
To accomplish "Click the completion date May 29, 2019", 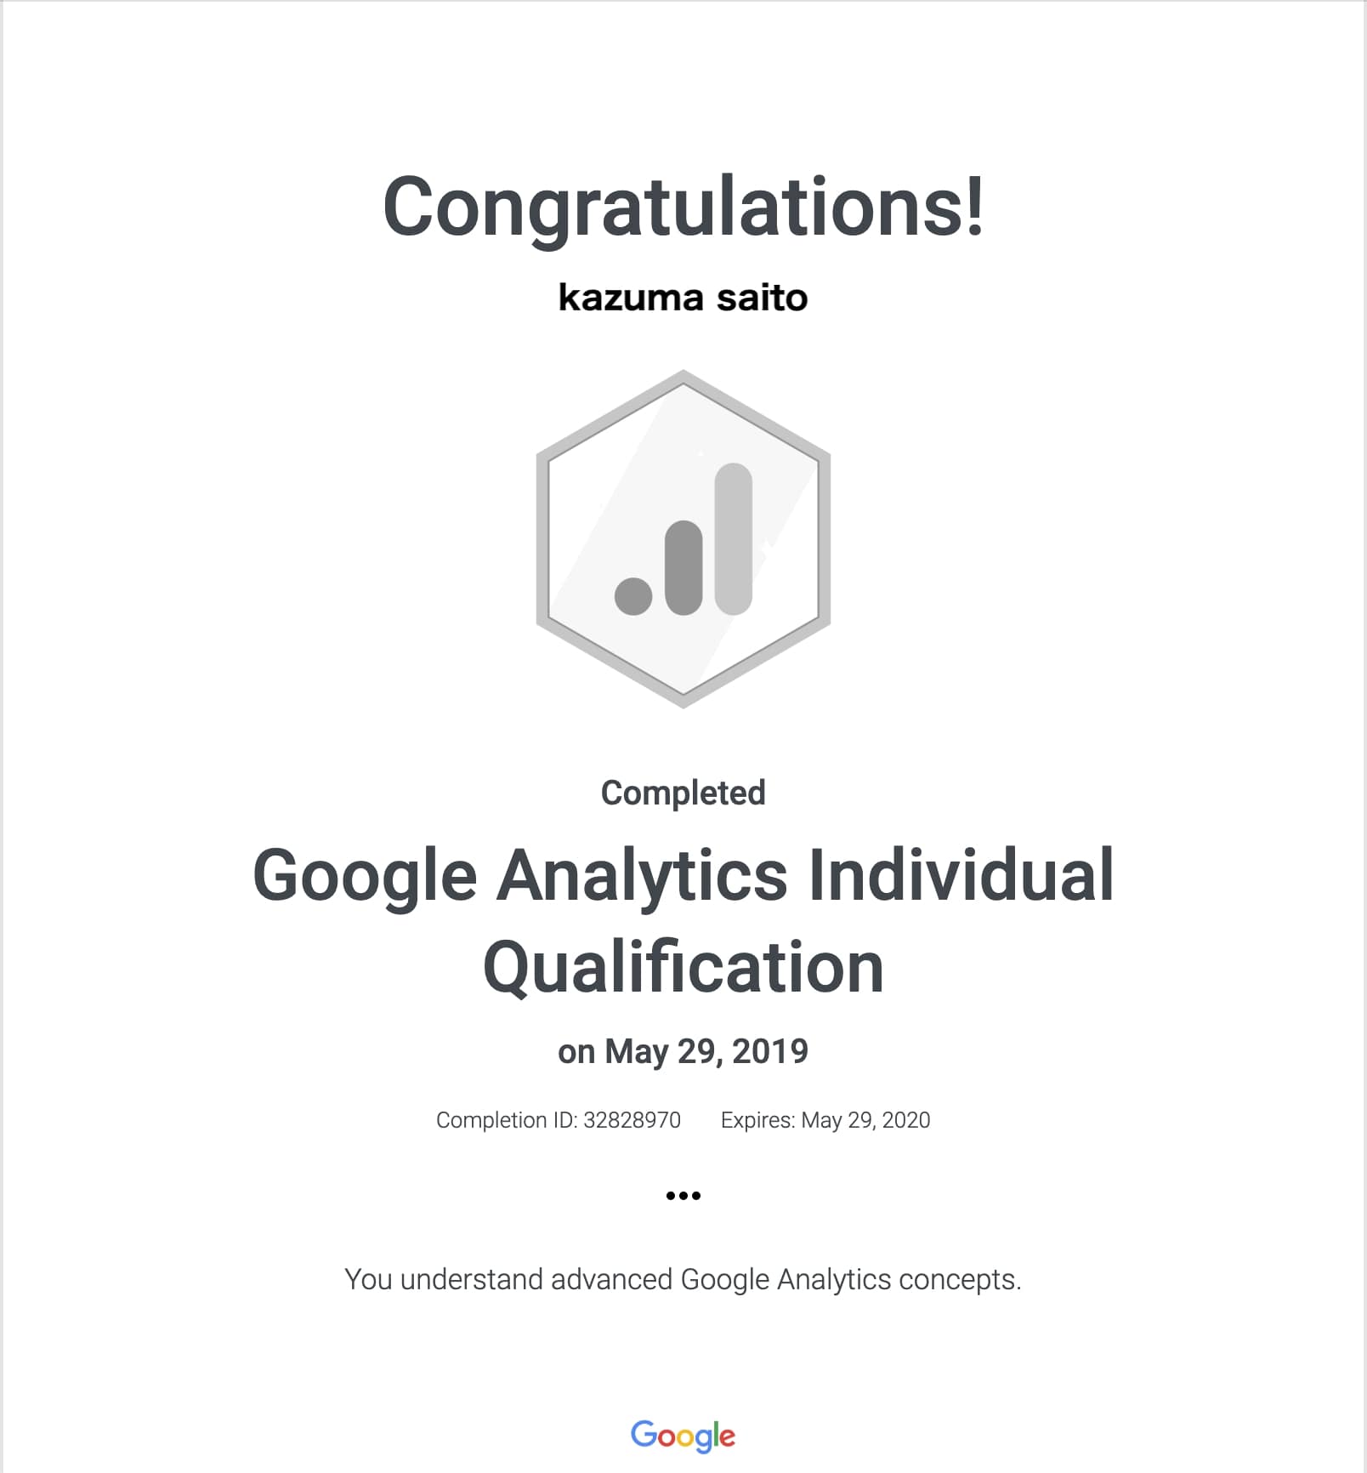I will (x=706, y=1052).
